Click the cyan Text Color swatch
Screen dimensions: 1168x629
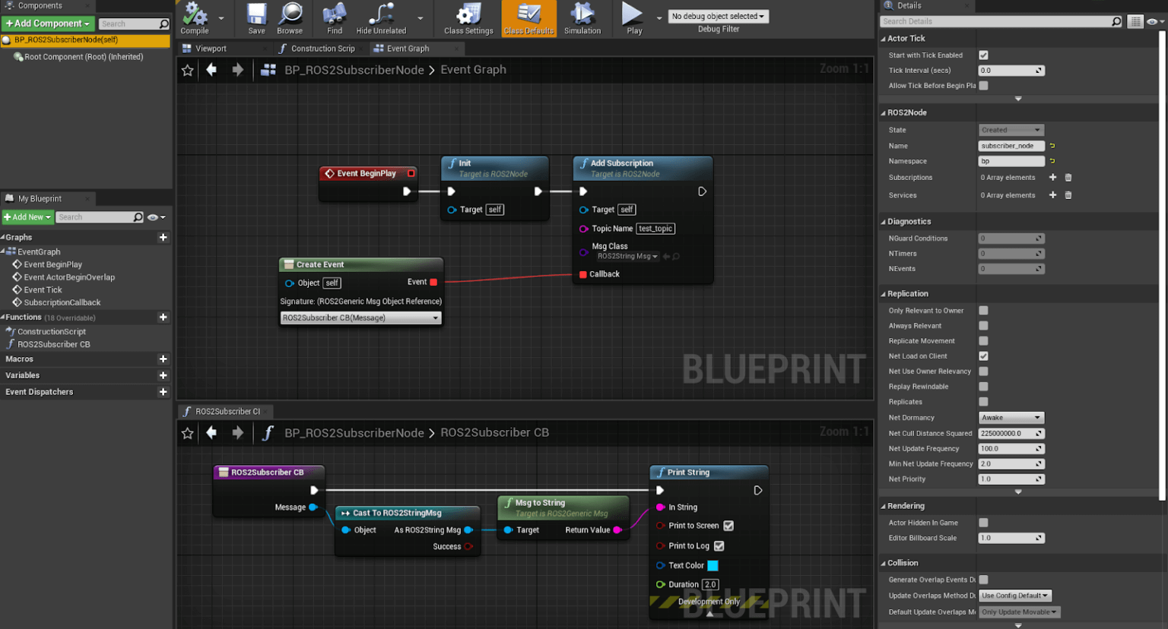pyautogui.click(x=713, y=565)
